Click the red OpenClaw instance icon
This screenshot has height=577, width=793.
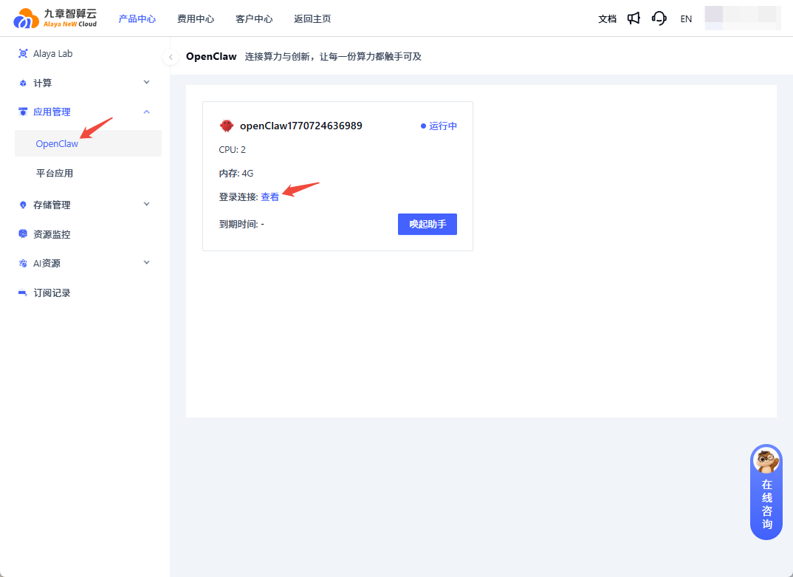[x=227, y=126]
